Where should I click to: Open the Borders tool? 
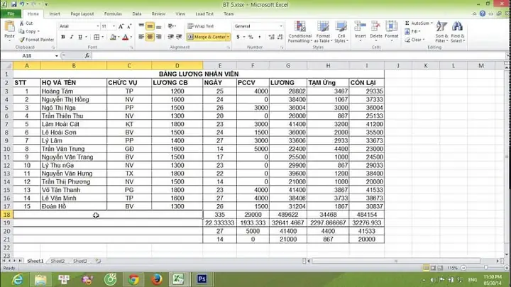click(x=97, y=37)
